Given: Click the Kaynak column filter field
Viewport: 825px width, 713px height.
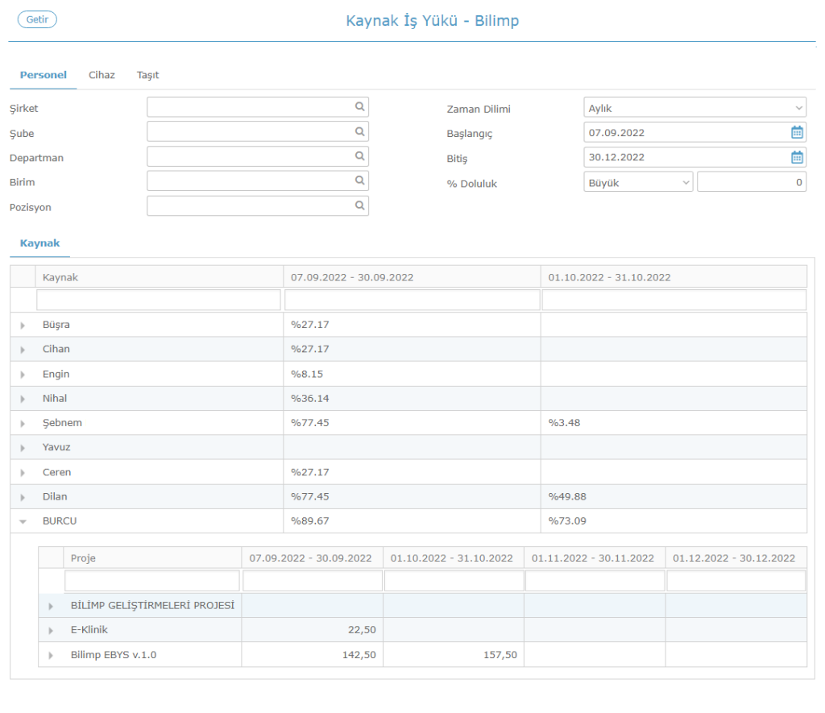Looking at the screenshot, I should (x=159, y=301).
